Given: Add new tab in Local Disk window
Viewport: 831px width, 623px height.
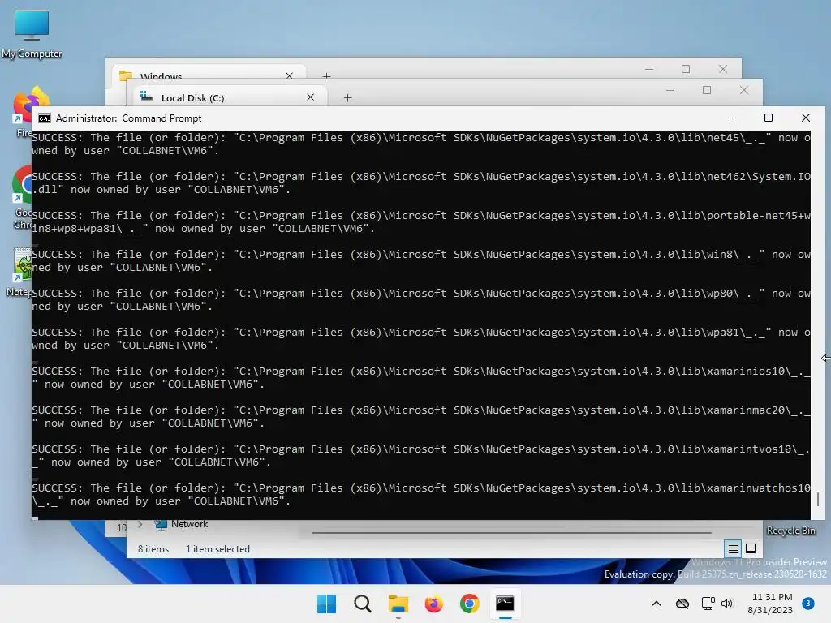Looking at the screenshot, I should (x=347, y=97).
